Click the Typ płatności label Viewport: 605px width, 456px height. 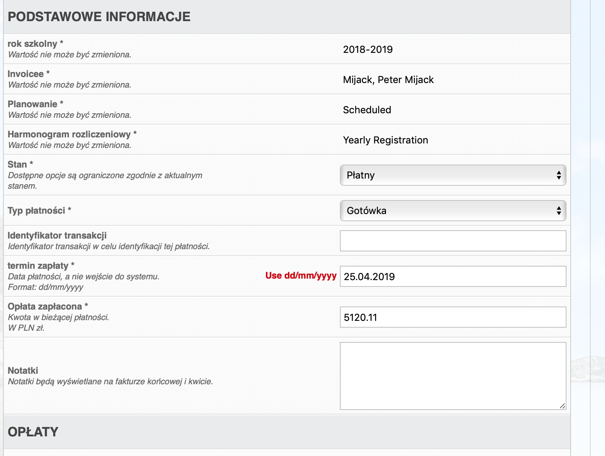(39, 211)
